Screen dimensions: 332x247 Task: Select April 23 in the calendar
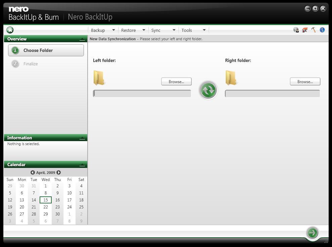57,207
